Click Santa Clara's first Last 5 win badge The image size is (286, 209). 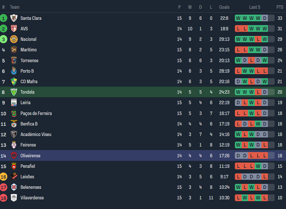coord(238,18)
